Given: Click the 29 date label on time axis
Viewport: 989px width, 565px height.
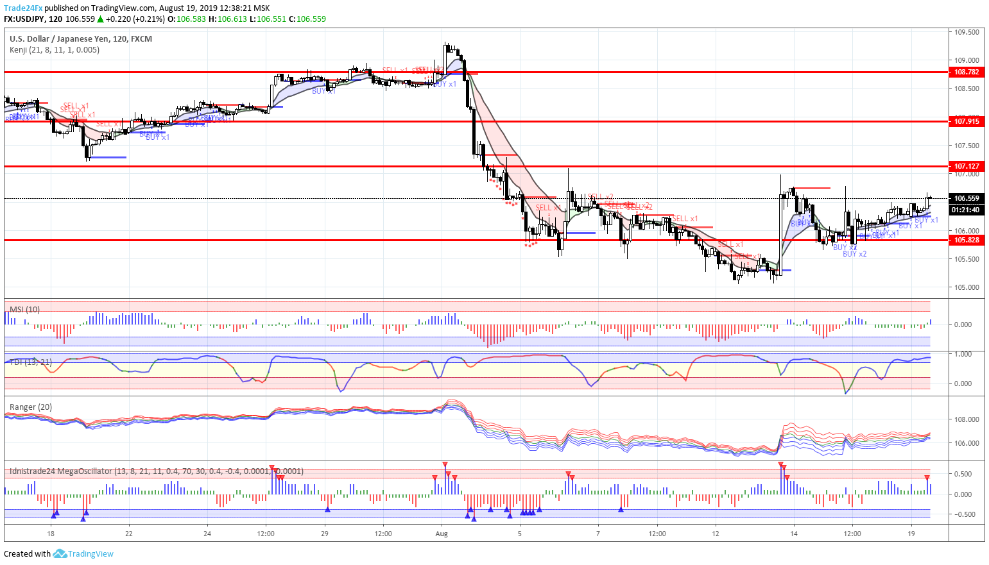Looking at the screenshot, I should 325,533.
